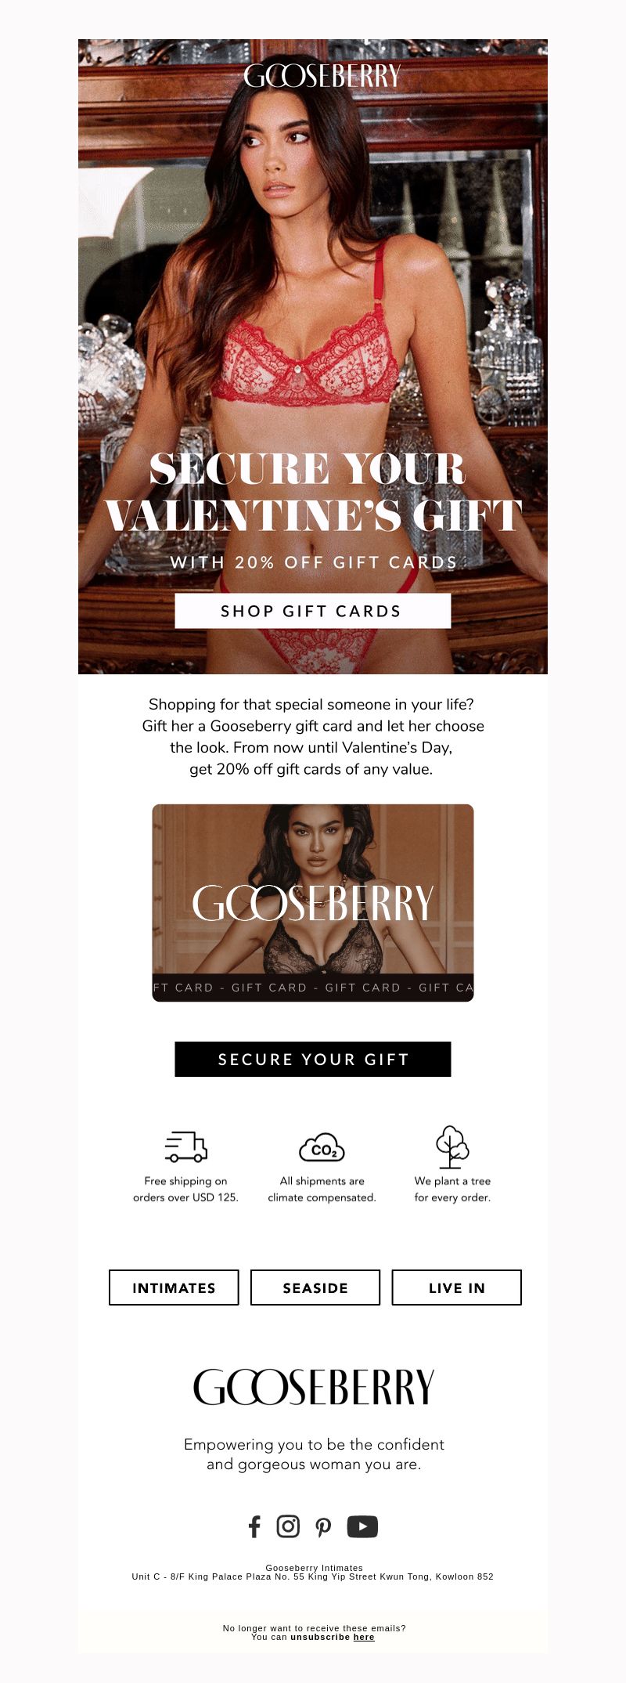626x1683 pixels.
Task: Click the tree planting icon
Action: click(452, 1147)
